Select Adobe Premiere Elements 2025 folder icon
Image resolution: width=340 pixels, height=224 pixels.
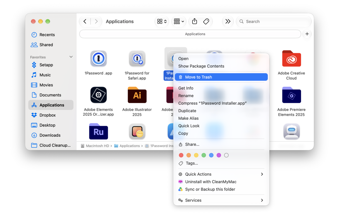click(x=291, y=95)
